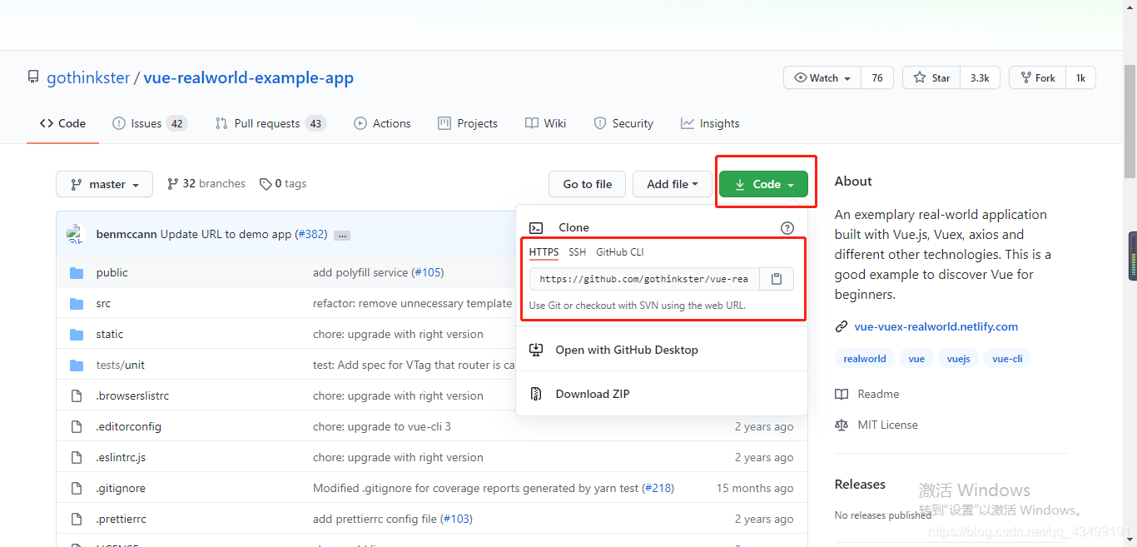
Task: Click the tag icon next to 0 tags
Action: pos(266,184)
